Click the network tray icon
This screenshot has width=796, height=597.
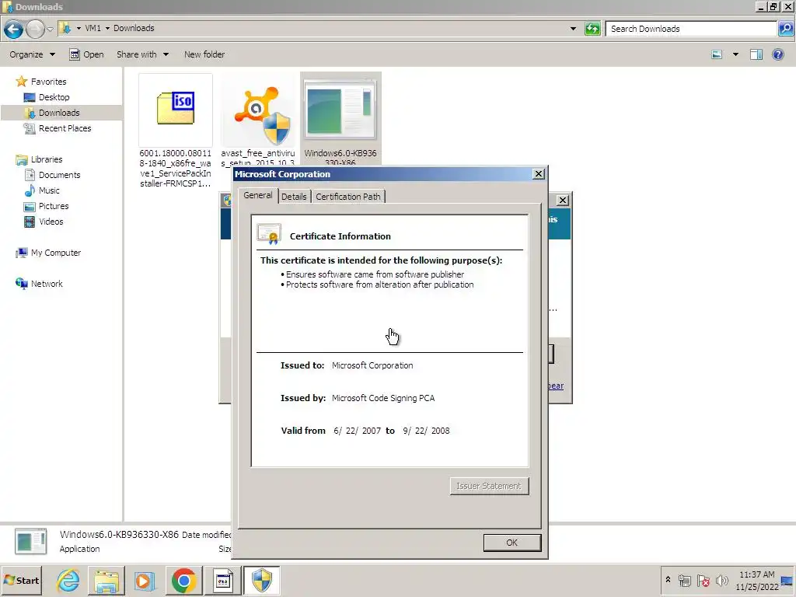pos(684,580)
